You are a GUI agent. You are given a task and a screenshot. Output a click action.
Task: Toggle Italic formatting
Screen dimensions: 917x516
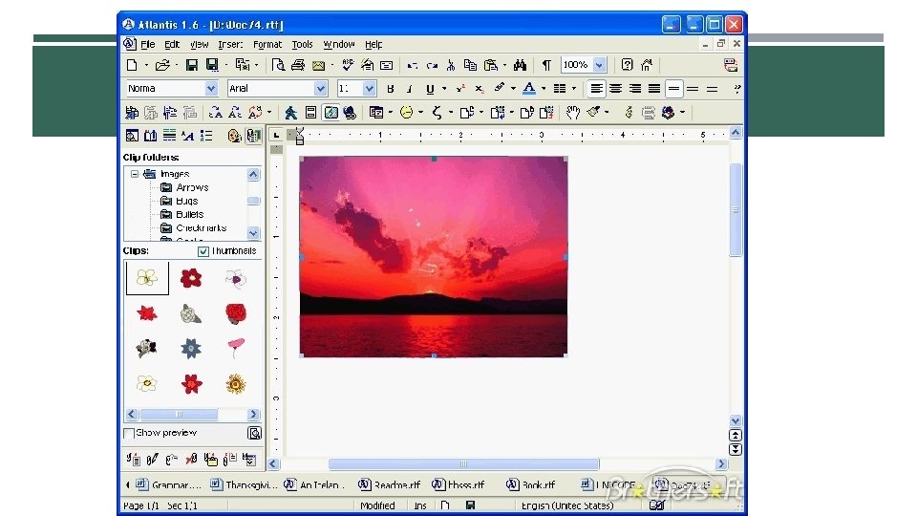(x=410, y=89)
